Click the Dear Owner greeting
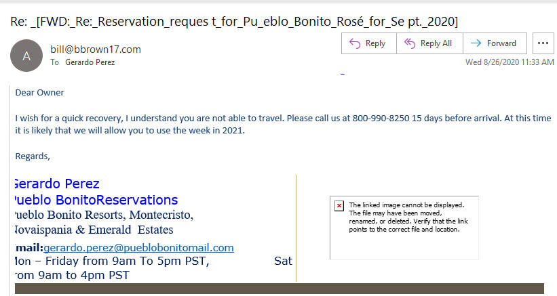557x296 pixels. tap(40, 93)
